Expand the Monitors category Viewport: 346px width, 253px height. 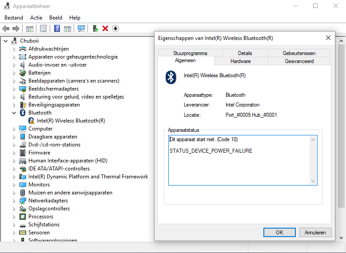click(x=14, y=185)
